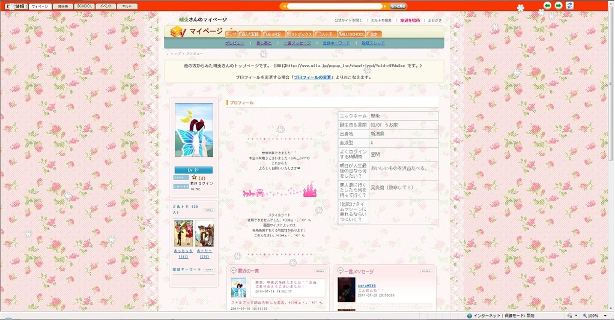Expand ミルトモ list with MORE button
Screen dimensions: 615x320
point(208,210)
